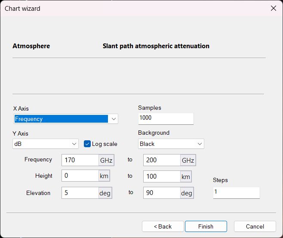Select the Elevation end value field
The width and height of the screenshot is (283, 238).
point(162,193)
